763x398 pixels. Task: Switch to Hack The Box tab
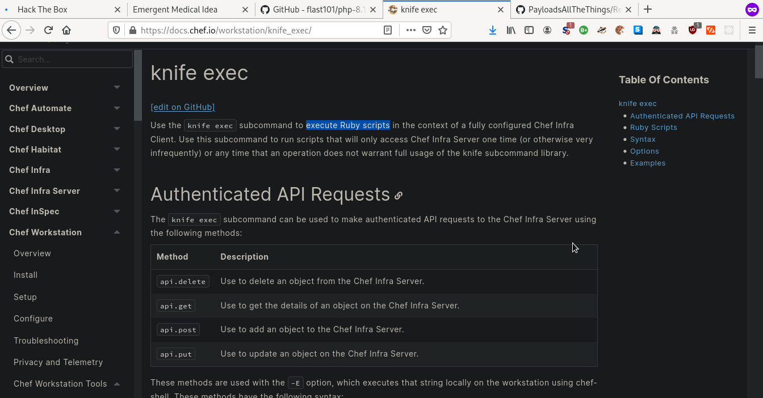point(62,9)
